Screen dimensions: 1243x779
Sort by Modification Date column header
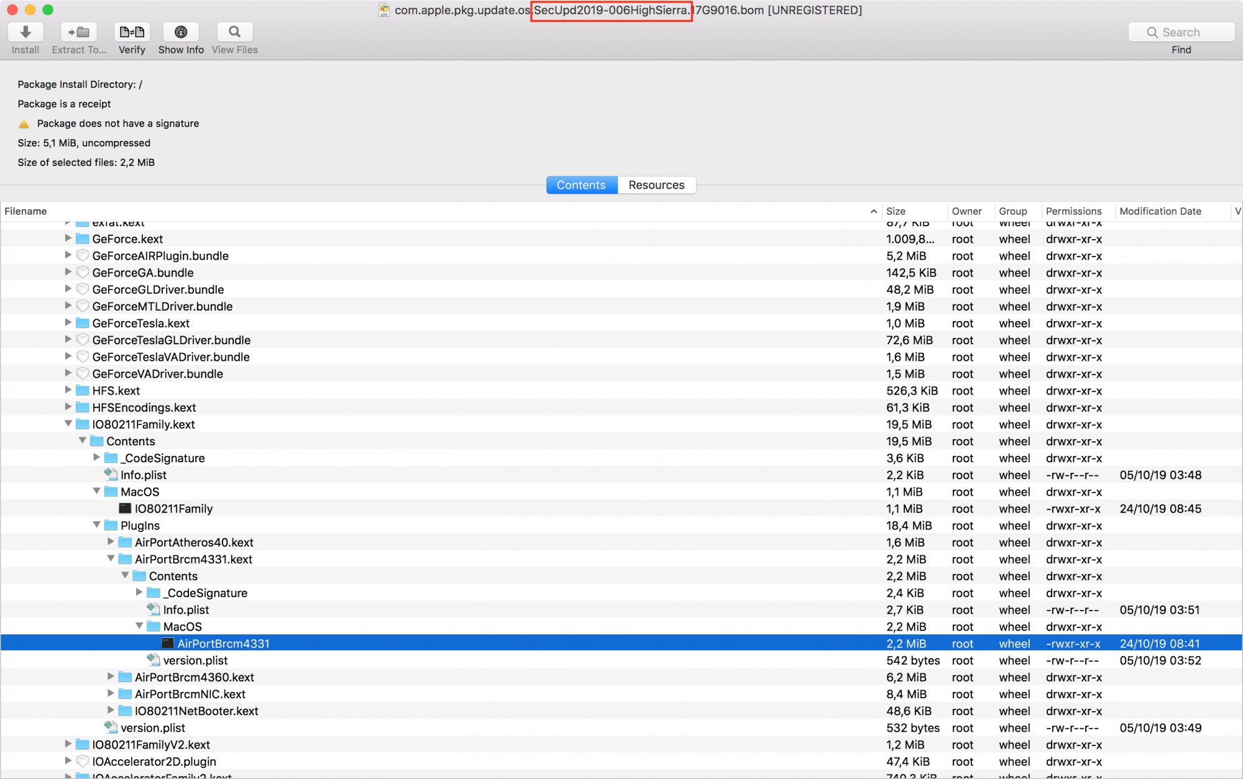click(1160, 211)
